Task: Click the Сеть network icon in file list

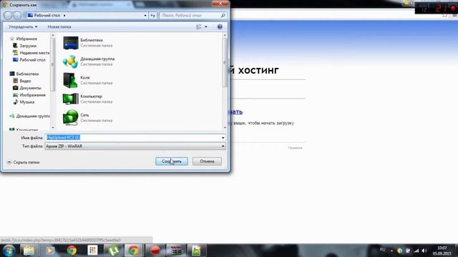Action: pyautogui.click(x=71, y=117)
